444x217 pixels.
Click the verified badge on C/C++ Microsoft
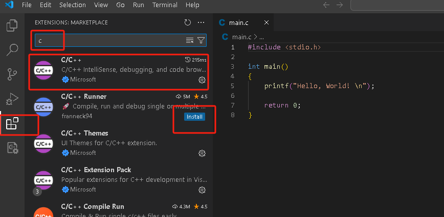click(65, 80)
